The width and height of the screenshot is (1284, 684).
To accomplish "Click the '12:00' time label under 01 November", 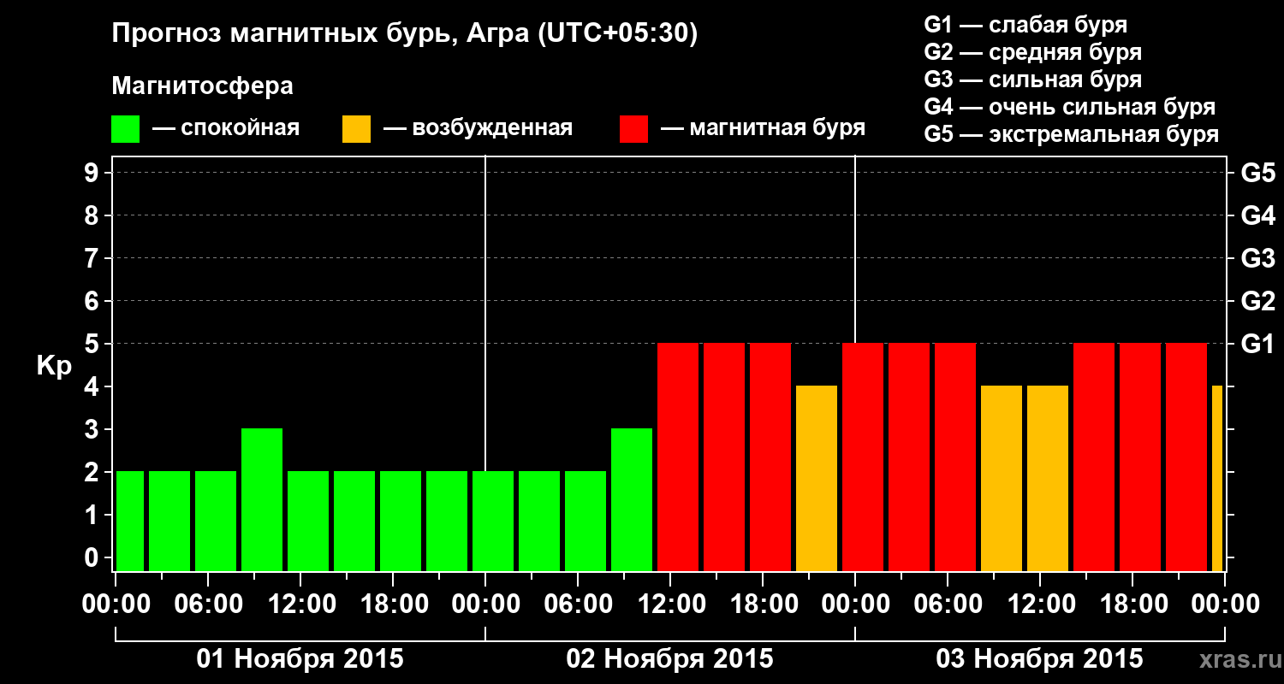I will tap(300, 604).
